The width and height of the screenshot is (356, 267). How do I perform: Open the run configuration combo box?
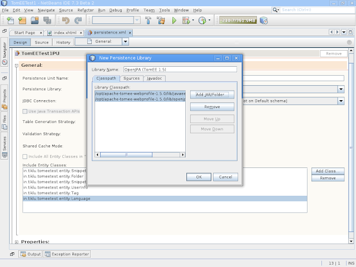pos(116,20)
